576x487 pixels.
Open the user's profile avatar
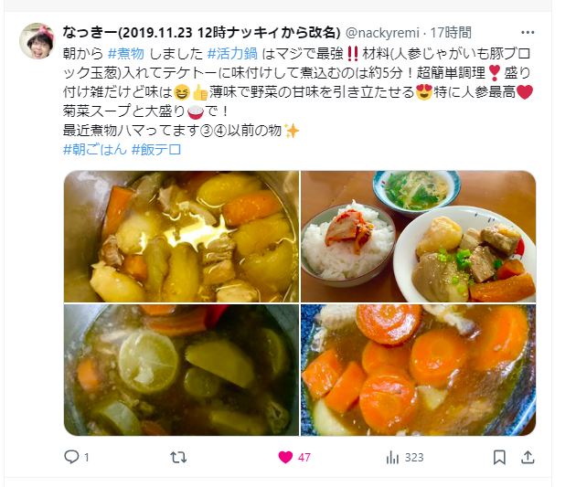[x=37, y=41]
